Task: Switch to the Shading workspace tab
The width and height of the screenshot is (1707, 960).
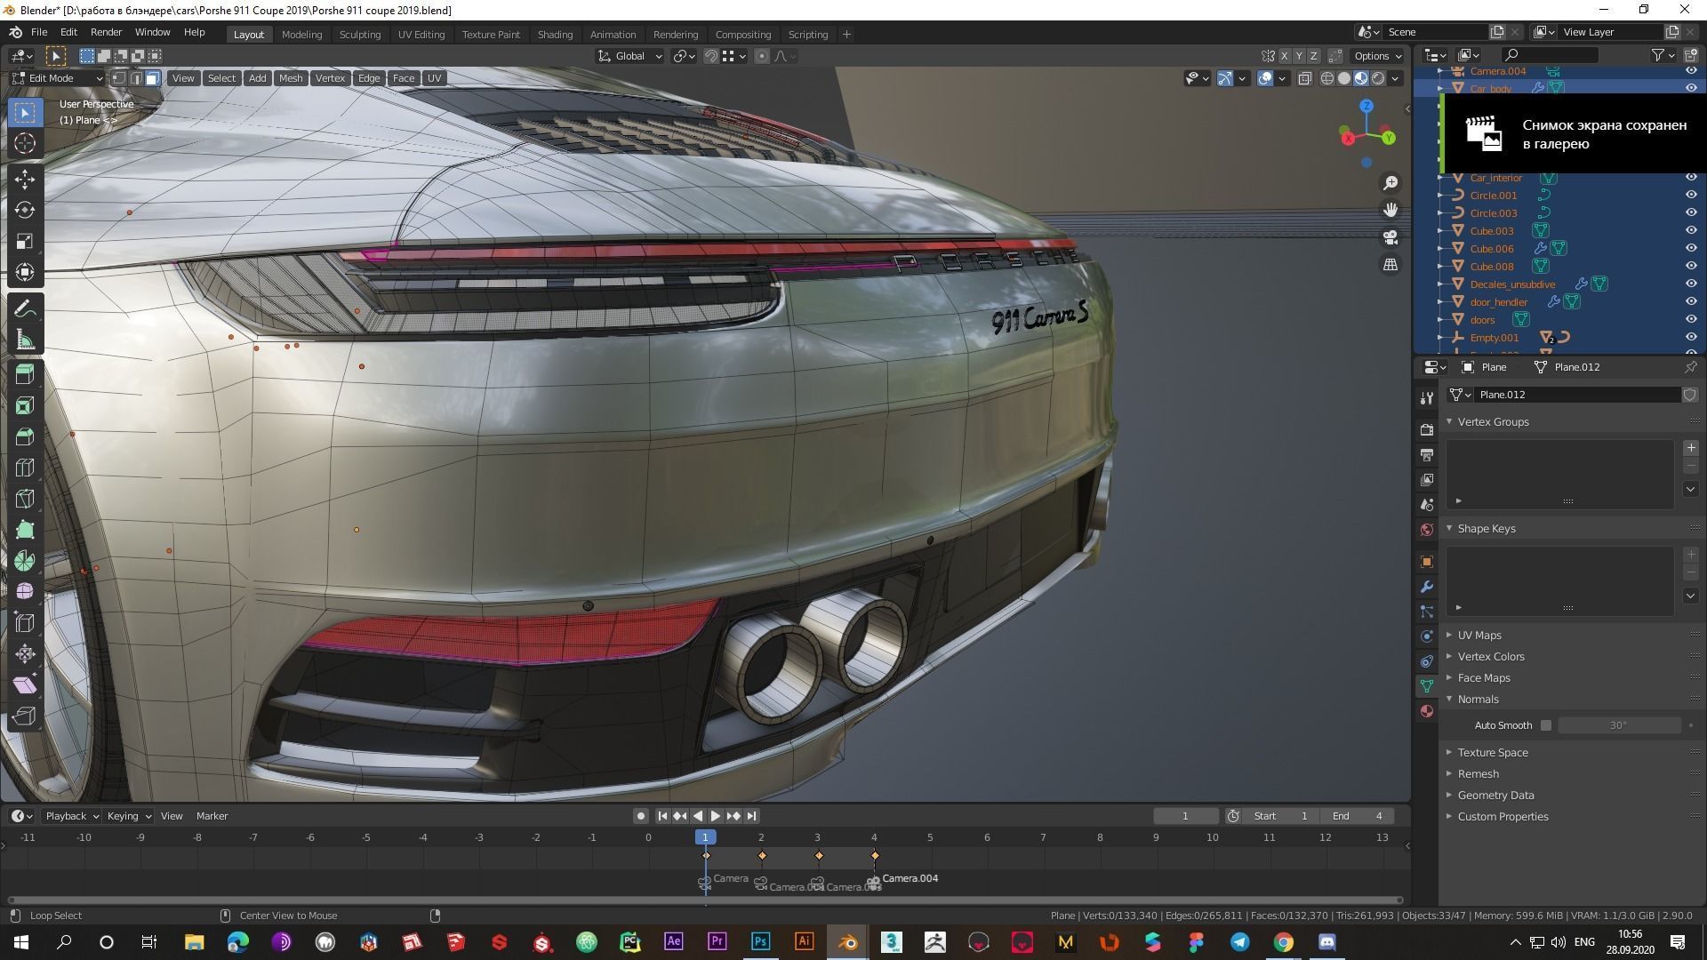Action: [x=555, y=34]
